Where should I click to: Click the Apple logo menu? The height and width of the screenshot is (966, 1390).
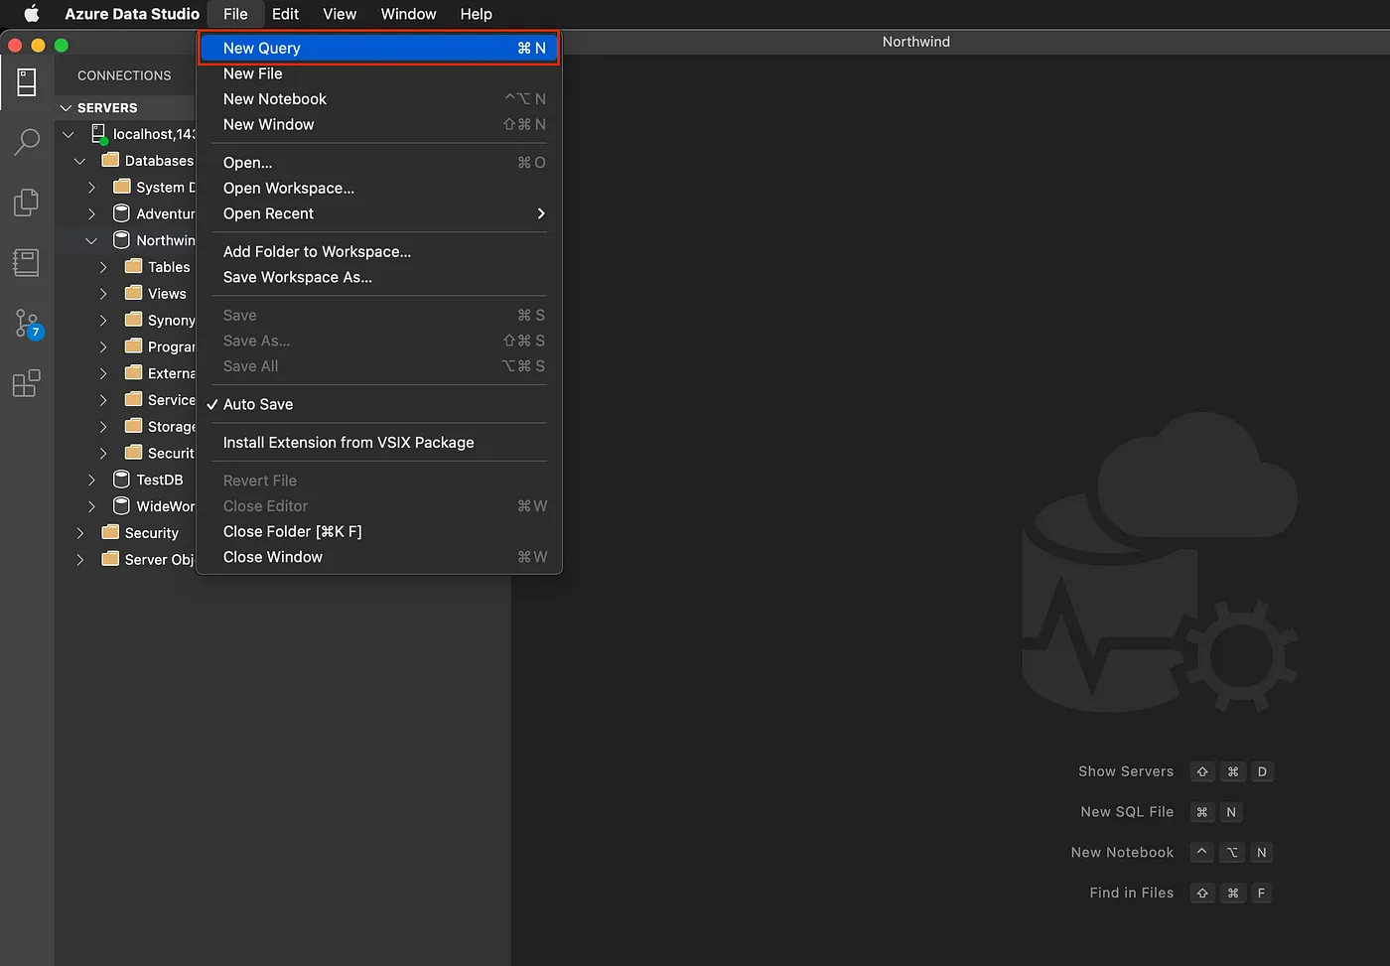pyautogui.click(x=32, y=14)
